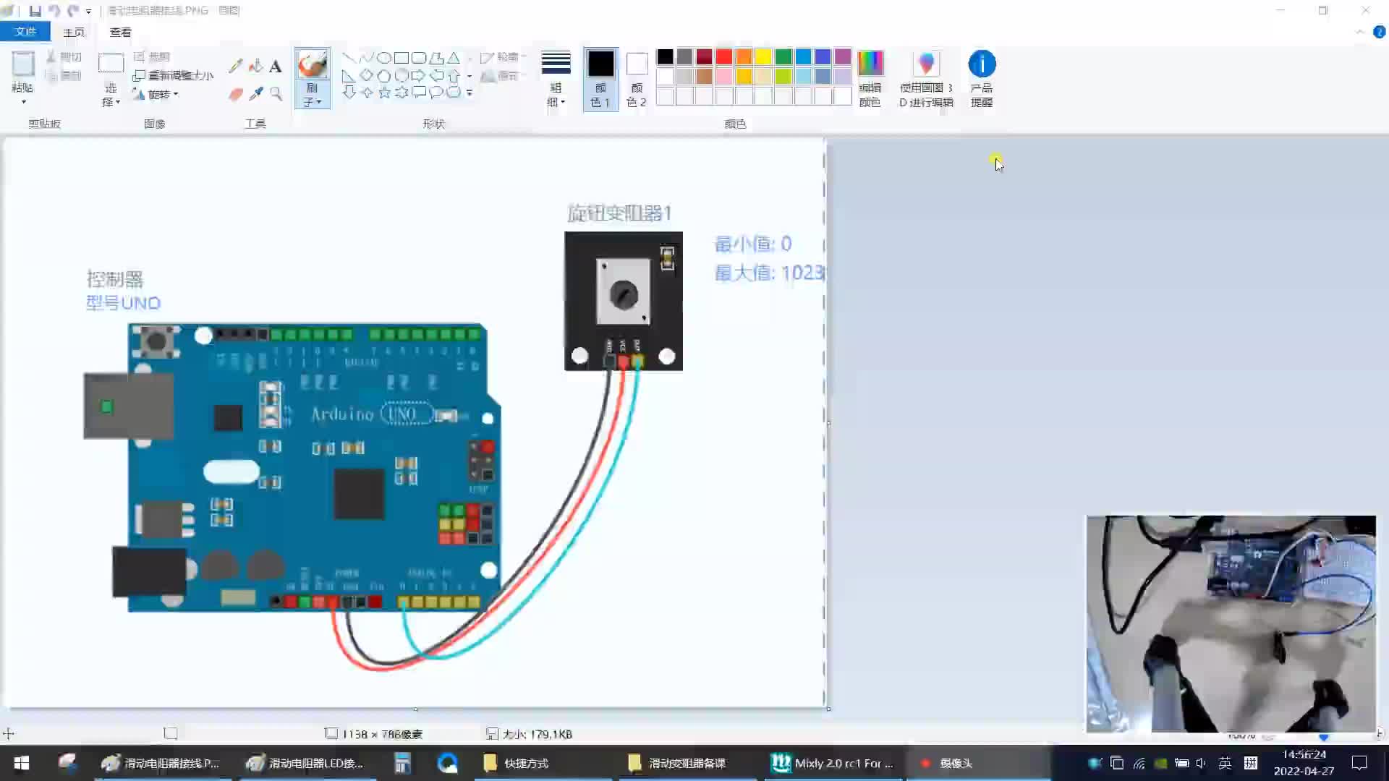Open taskbar folder 滑动变阻器备课
Viewport: 1389px width, 781px height.
(686, 763)
